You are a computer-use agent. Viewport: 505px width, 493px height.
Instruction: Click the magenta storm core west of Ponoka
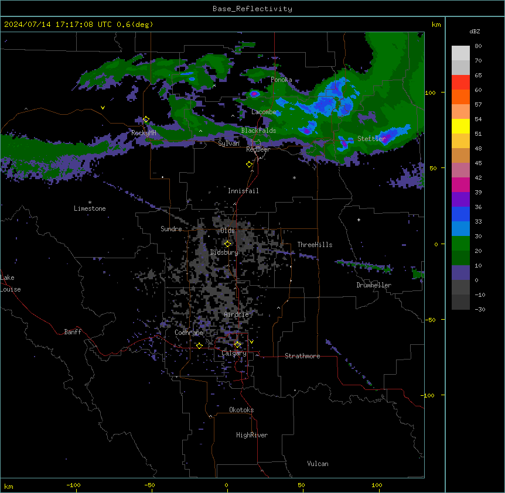pyautogui.click(x=254, y=94)
